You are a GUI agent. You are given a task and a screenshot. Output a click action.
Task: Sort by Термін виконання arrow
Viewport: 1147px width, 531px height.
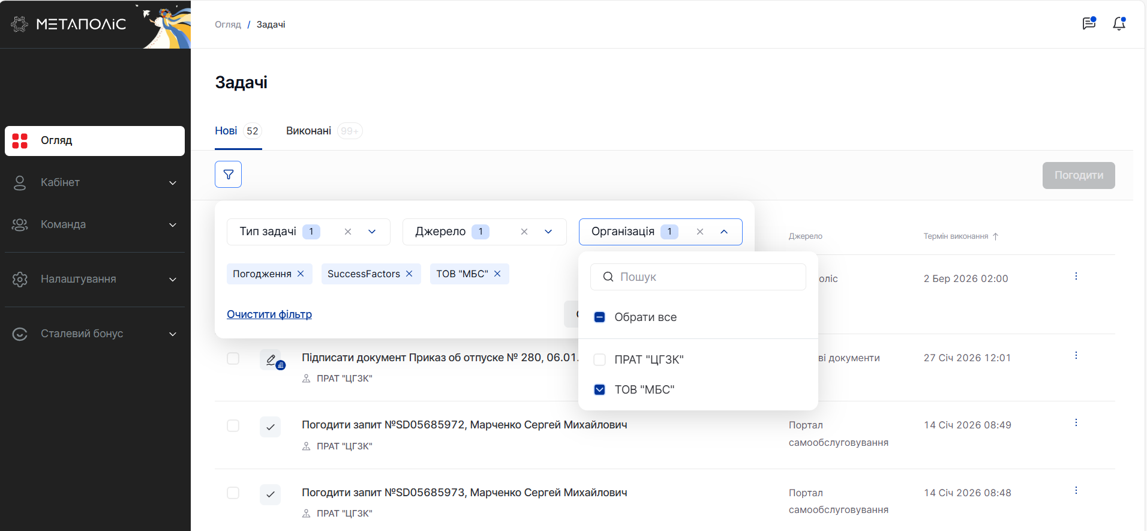[995, 236]
